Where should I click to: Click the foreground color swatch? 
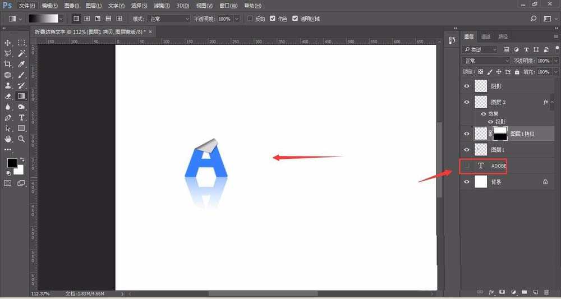(x=12, y=163)
